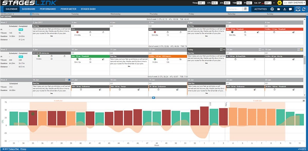Viewport: 308px width, 151px height.
Task: Select the Stages Dash tab
Action: [88, 9]
